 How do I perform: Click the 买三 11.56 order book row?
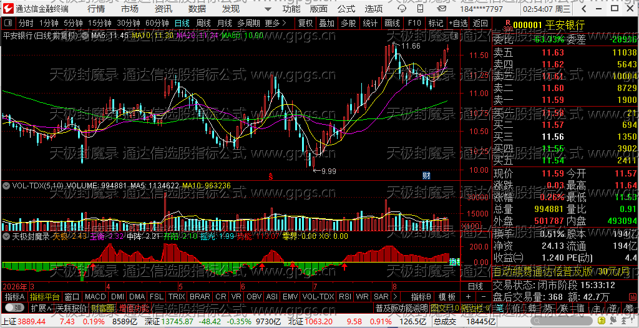[565, 137]
